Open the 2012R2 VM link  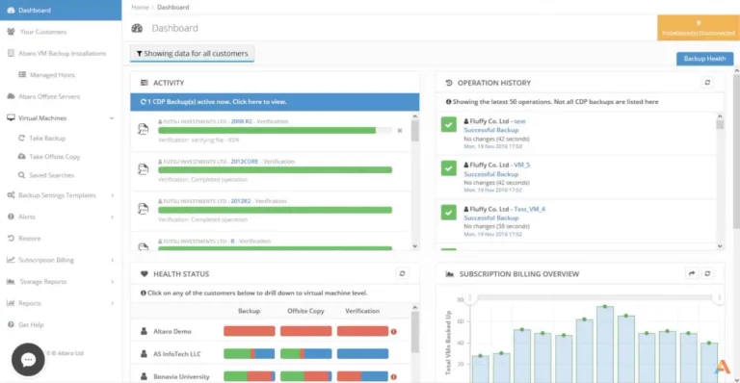[x=241, y=201]
